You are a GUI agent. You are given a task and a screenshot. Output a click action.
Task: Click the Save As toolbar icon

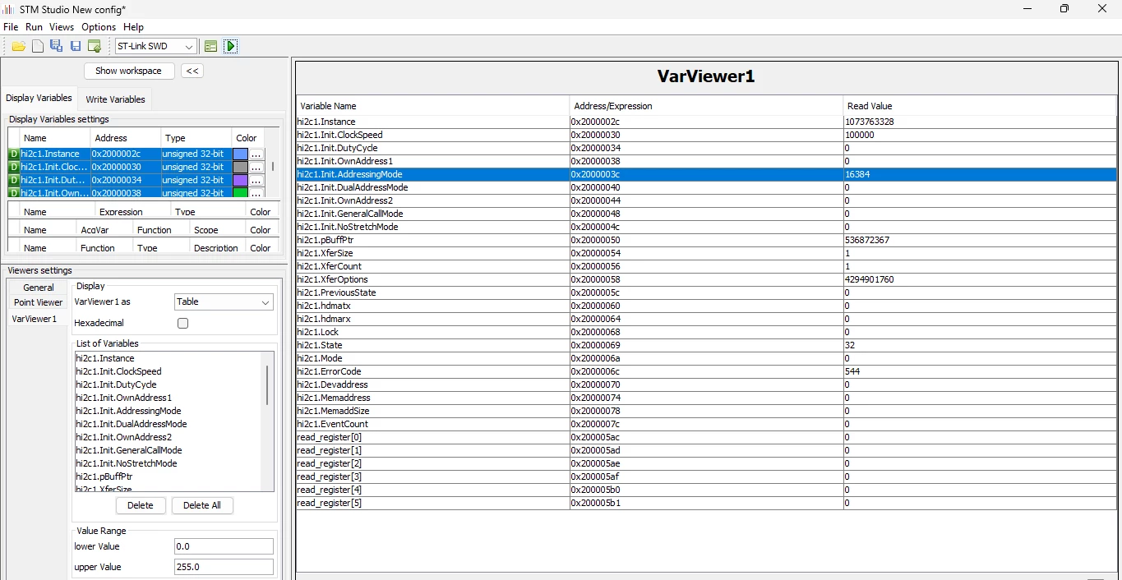click(57, 46)
